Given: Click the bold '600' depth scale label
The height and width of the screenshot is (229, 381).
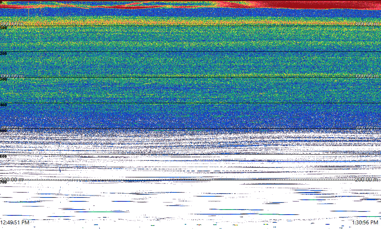Looking at the screenshot, I should click(3, 157).
